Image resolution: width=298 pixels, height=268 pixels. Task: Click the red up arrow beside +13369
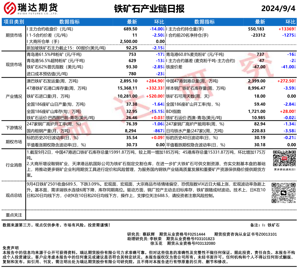(295, 29)
